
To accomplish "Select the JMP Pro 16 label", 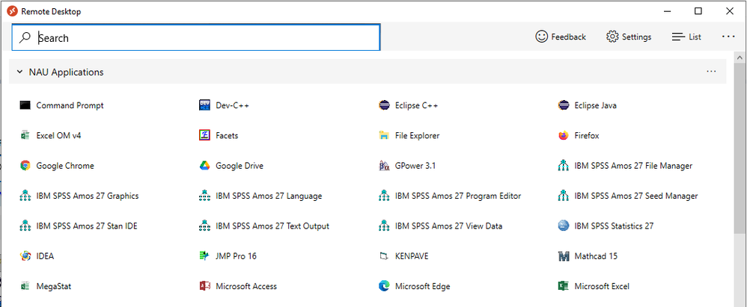I will point(237,256).
